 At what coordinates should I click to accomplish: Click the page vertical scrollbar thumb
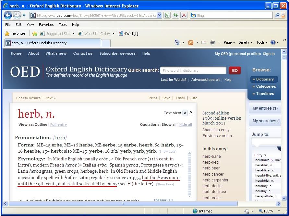(x=284, y=57)
